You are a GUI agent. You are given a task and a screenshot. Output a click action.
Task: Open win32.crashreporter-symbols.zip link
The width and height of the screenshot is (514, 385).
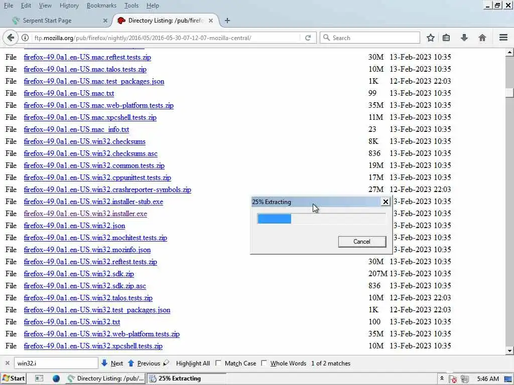click(x=107, y=189)
